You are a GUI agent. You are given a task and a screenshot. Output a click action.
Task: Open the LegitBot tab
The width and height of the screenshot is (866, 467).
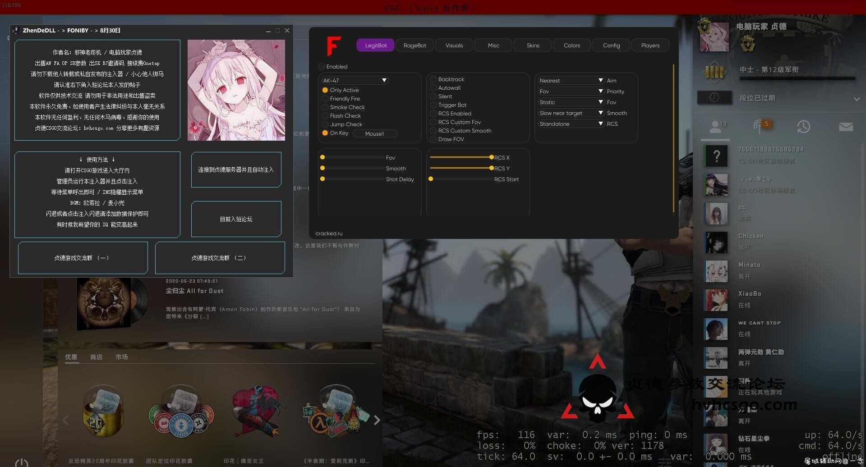(x=376, y=46)
